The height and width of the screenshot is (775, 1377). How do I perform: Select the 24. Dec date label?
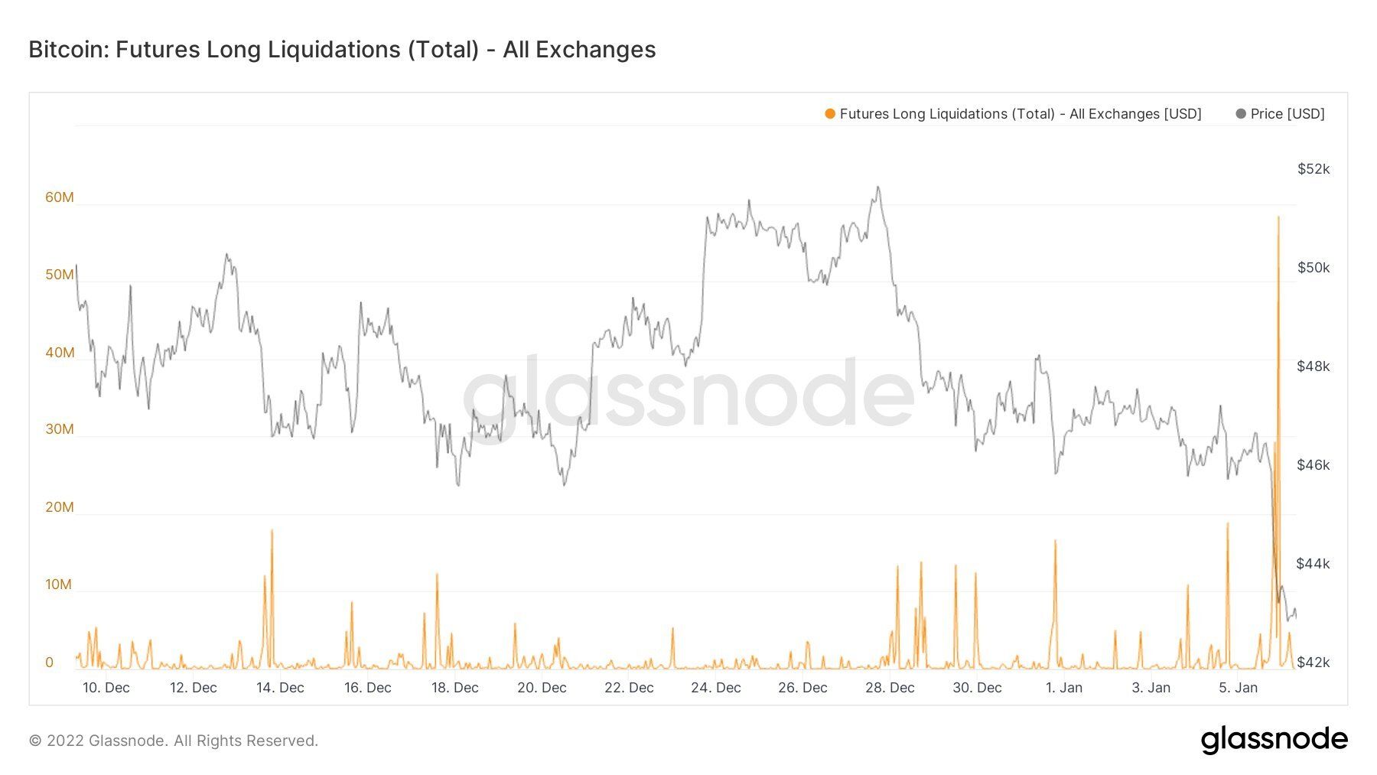[x=716, y=688]
